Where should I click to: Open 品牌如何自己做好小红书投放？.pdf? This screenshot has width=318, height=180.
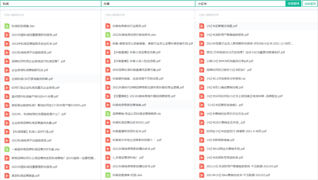tap(229, 70)
